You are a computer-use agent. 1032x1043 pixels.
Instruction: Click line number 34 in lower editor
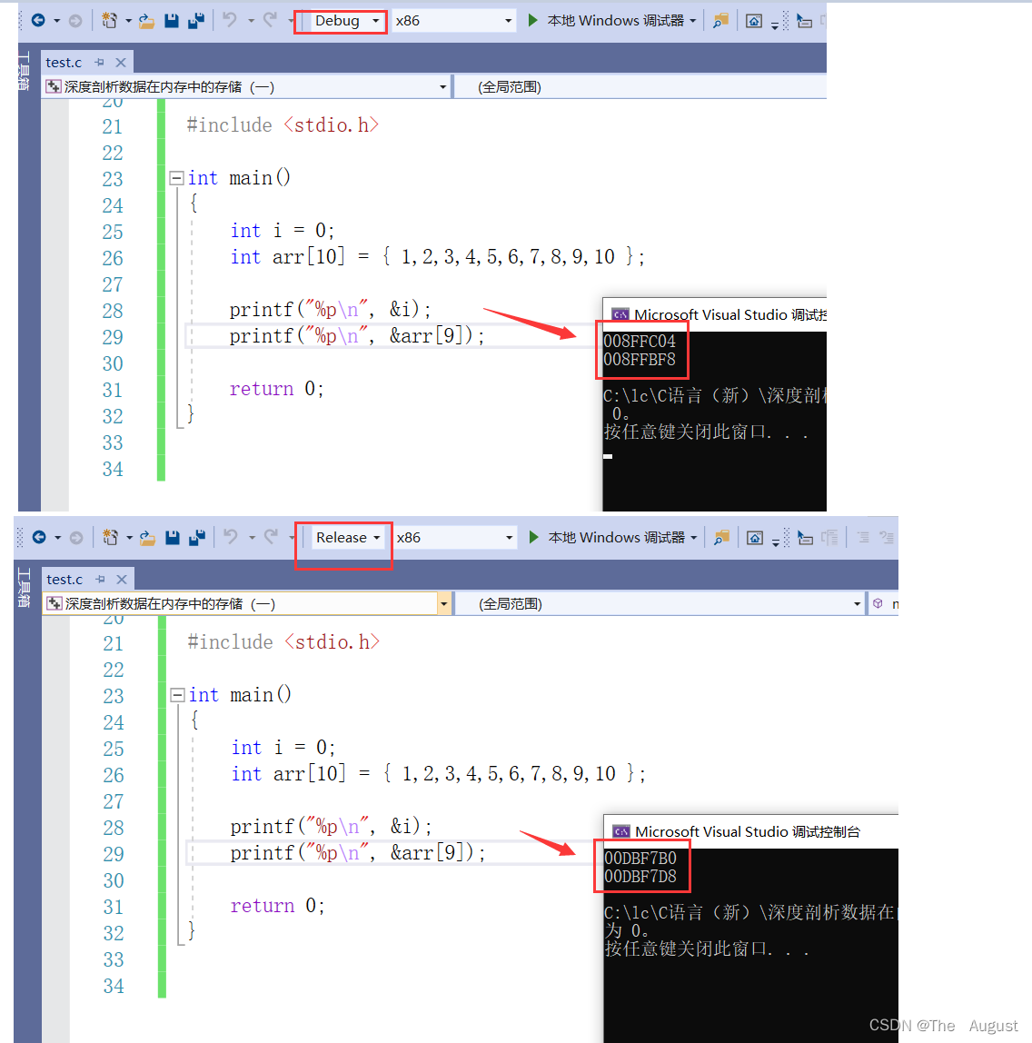click(x=113, y=986)
